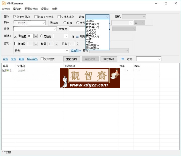Click the 替换为 text field
This screenshot has height=156, width=181.
coord(77,29)
